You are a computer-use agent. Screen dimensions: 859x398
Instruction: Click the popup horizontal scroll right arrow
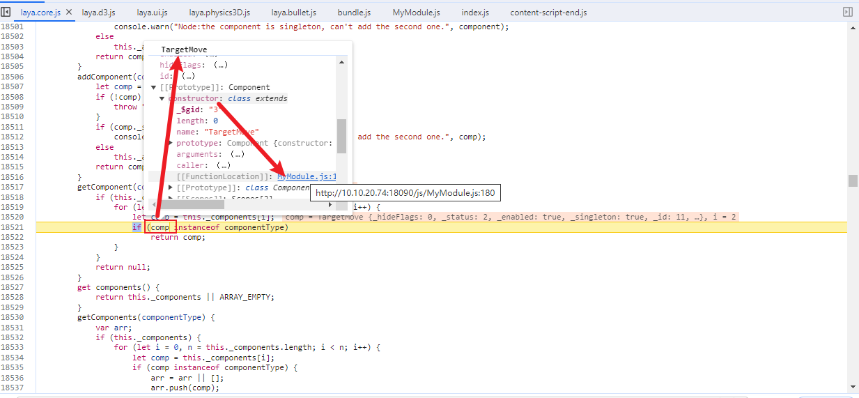(x=331, y=205)
